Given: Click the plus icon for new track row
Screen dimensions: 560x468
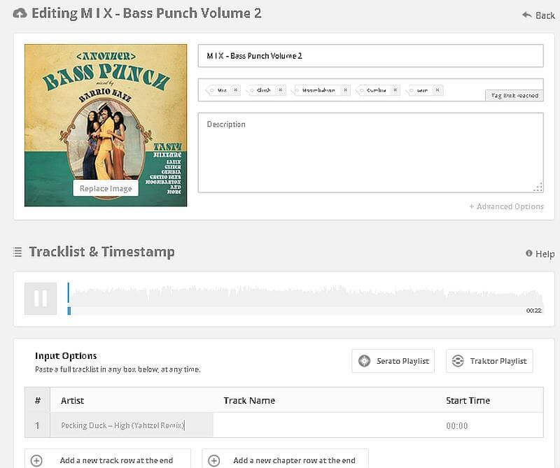Looking at the screenshot, I should point(37,460).
